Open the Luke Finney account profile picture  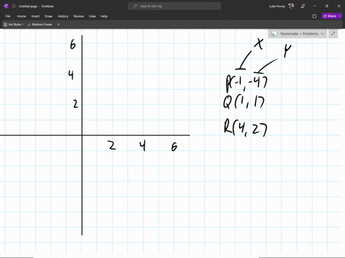(x=291, y=6)
